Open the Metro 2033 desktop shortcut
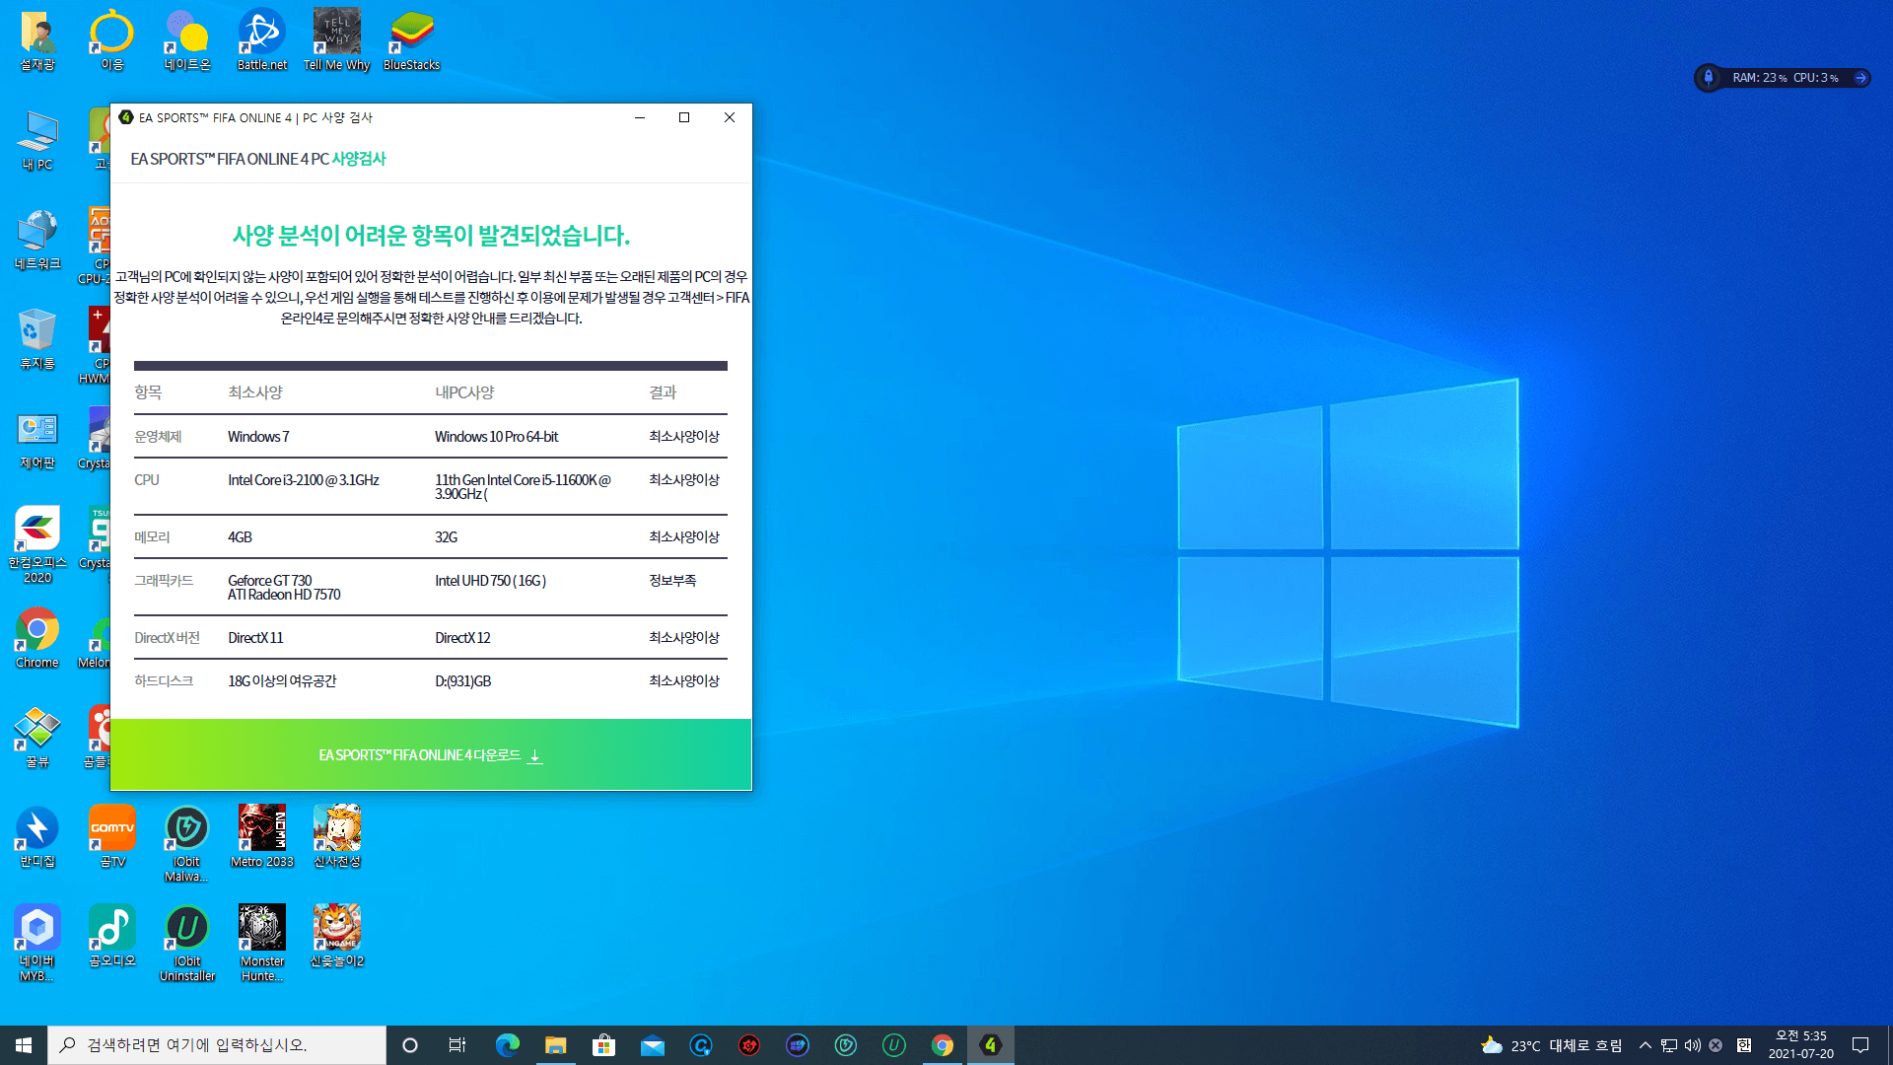This screenshot has height=1065, width=1893. (261, 838)
